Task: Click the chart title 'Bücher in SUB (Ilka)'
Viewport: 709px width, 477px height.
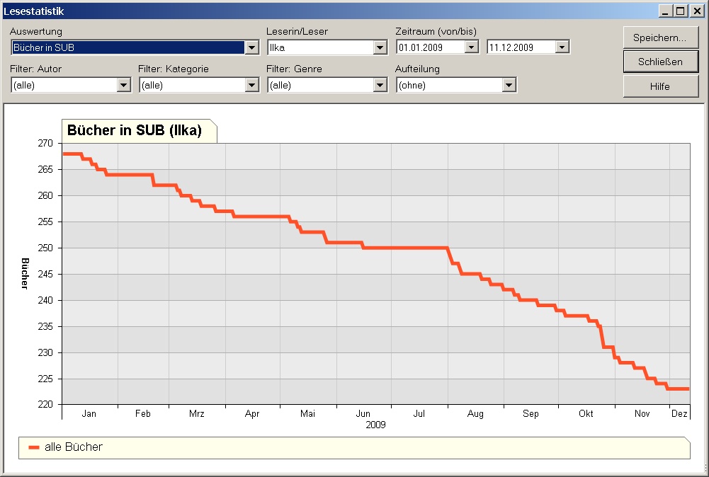Action: tap(135, 131)
